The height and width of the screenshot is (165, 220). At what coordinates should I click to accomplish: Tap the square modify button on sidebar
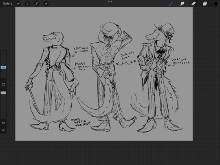click(x=3, y=85)
